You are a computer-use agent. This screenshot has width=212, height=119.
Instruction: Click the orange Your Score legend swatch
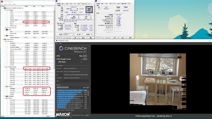(x=57, y=110)
